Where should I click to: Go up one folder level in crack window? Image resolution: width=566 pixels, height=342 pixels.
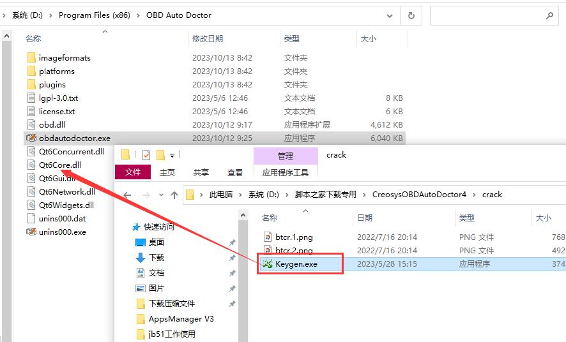pyautogui.click(x=174, y=195)
